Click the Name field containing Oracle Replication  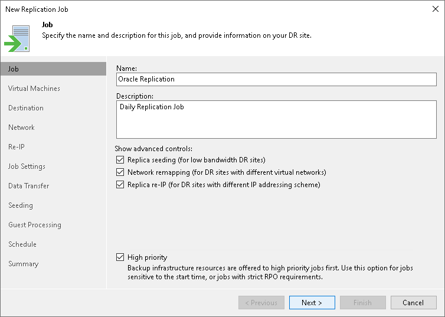[276, 79]
